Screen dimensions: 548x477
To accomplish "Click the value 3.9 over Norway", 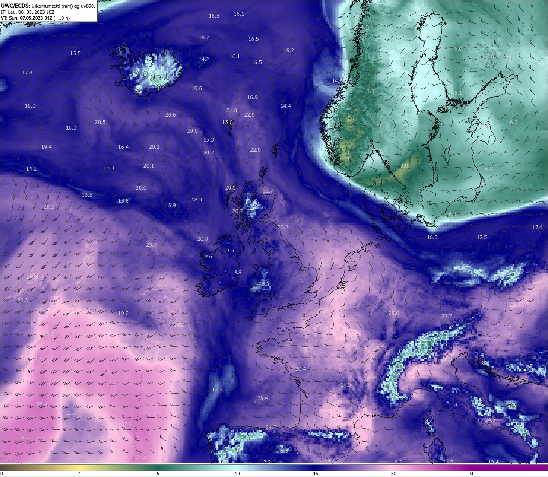I will (370, 92).
